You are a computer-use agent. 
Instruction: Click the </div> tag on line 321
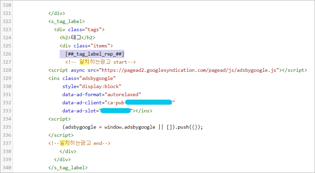[x=57, y=13]
